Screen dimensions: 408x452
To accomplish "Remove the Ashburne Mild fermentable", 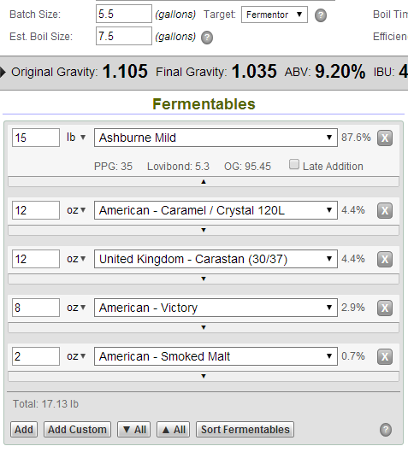I will [x=385, y=138].
